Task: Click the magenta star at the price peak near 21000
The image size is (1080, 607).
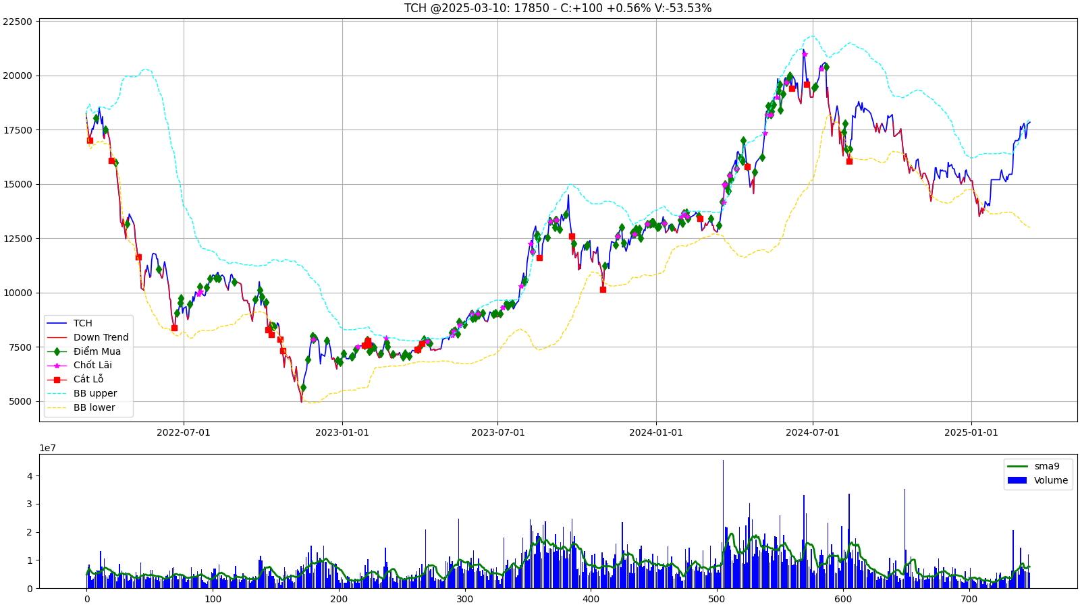Action: point(804,55)
